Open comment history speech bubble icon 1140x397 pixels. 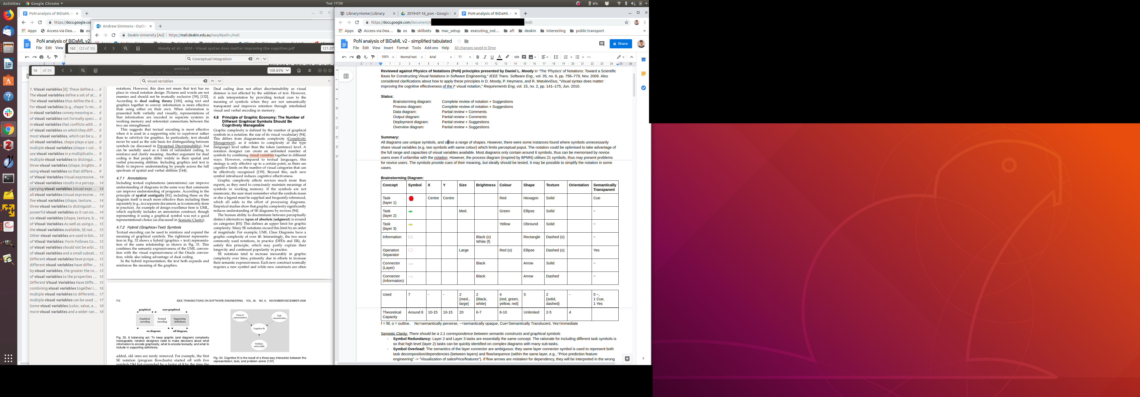click(x=601, y=43)
